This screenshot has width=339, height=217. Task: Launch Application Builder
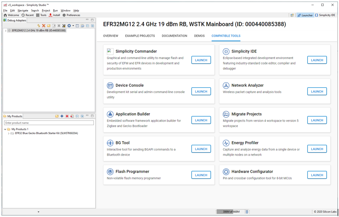pos(201,120)
